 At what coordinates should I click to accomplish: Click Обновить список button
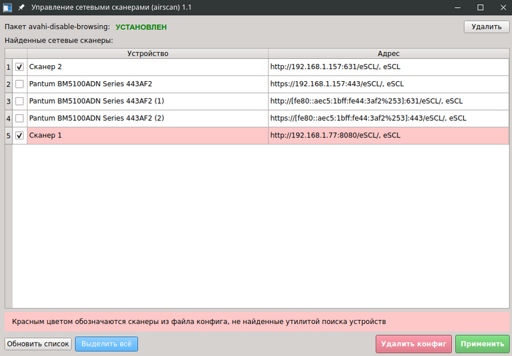point(38,344)
